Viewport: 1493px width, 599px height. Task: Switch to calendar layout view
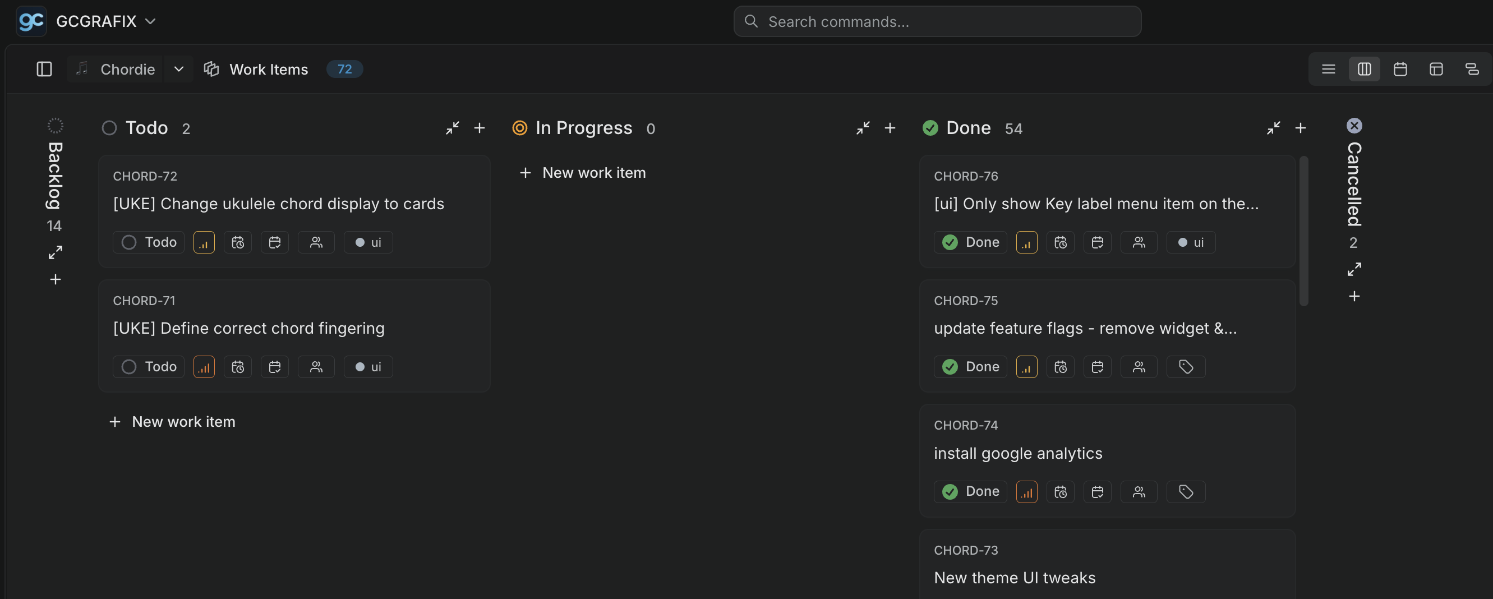(1400, 69)
